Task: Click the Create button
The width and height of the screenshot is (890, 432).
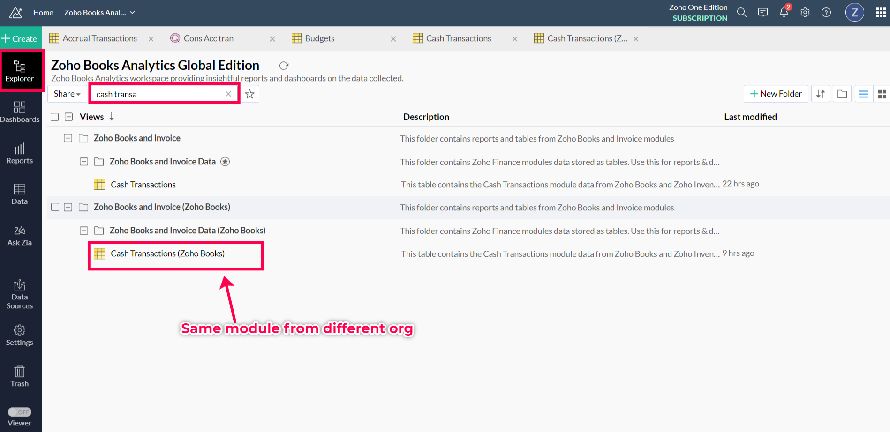Action: pos(20,39)
